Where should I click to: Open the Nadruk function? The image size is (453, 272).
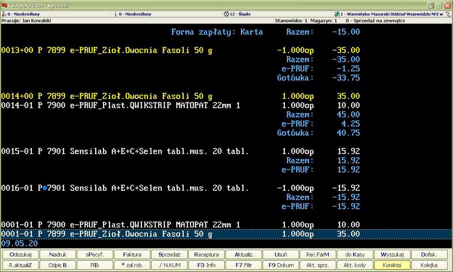pyautogui.click(x=58, y=254)
